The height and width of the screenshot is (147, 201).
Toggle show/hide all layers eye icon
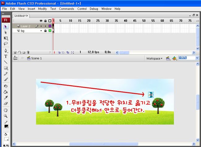(41, 21)
